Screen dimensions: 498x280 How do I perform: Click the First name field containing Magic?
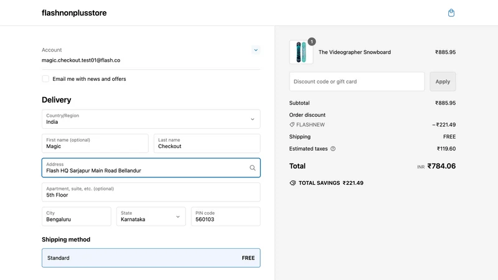click(x=95, y=144)
